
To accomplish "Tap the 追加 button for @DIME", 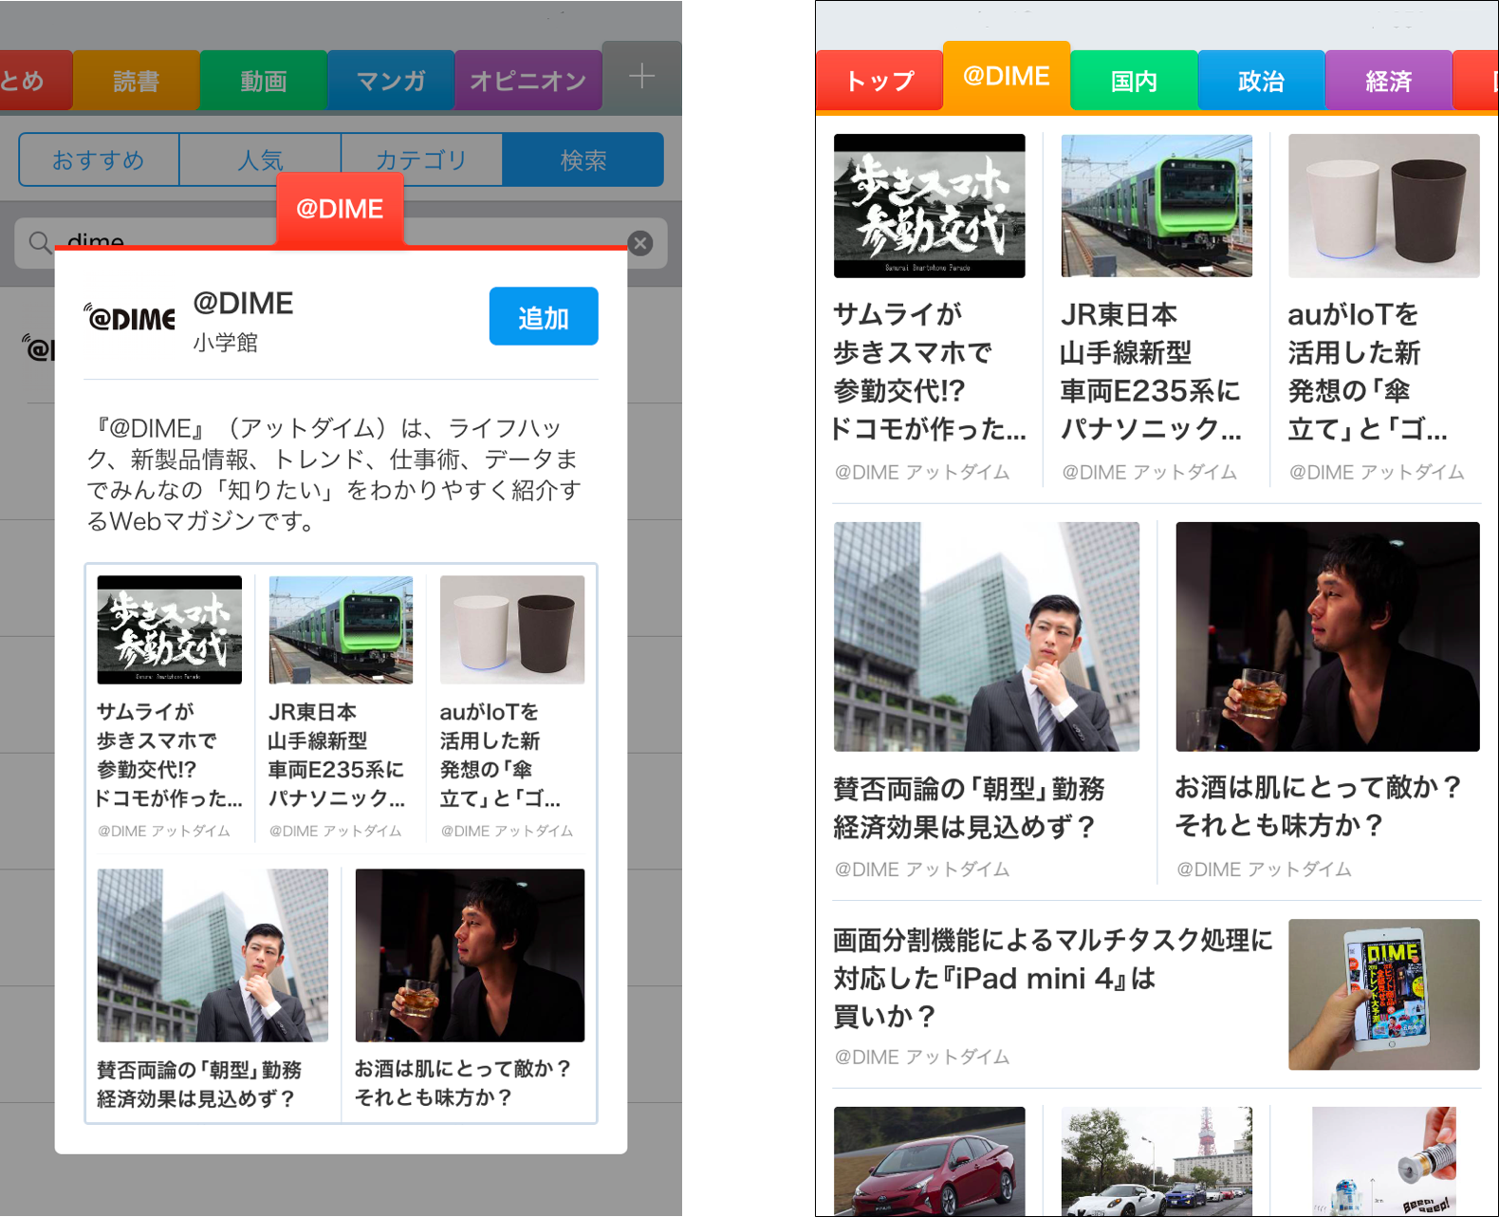I will 544,316.
